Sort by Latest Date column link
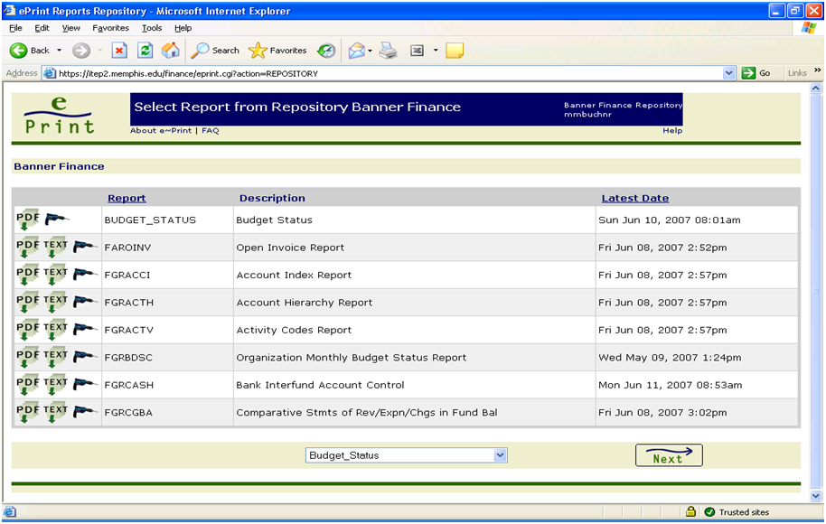The width and height of the screenshot is (826, 524). tap(634, 198)
